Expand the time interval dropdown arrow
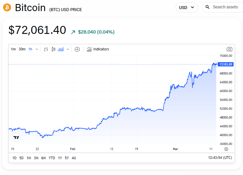This screenshot has width=243, height=175. pyautogui.click(x=37, y=49)
